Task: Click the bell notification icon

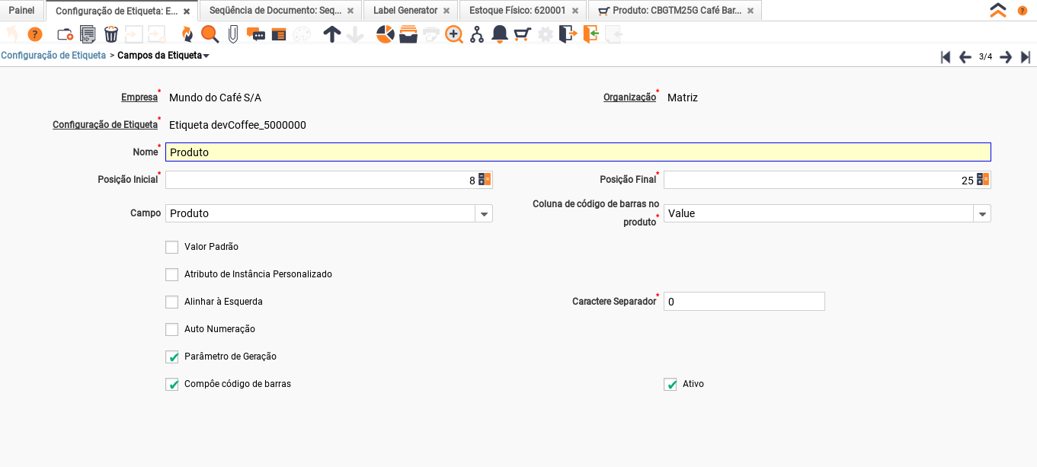Action: click(x=500, y=34)
